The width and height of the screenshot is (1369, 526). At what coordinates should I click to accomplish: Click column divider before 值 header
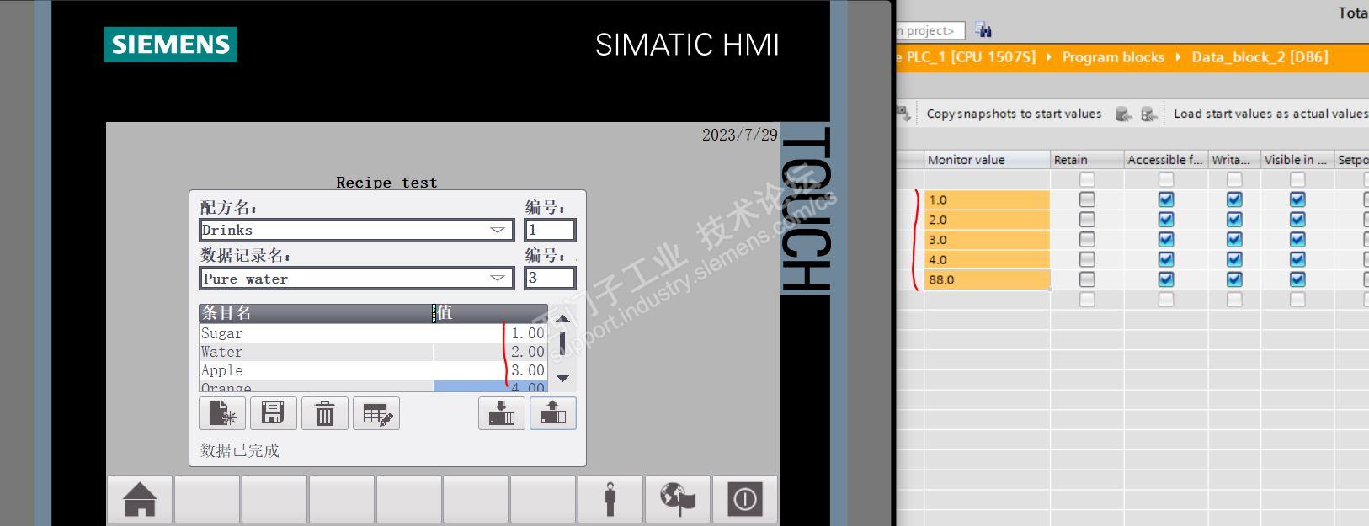(434, 313)
